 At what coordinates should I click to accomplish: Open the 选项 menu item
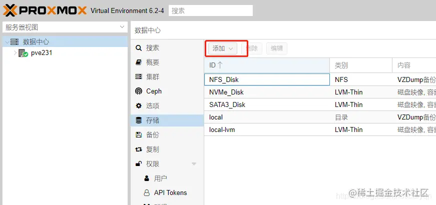167,106
